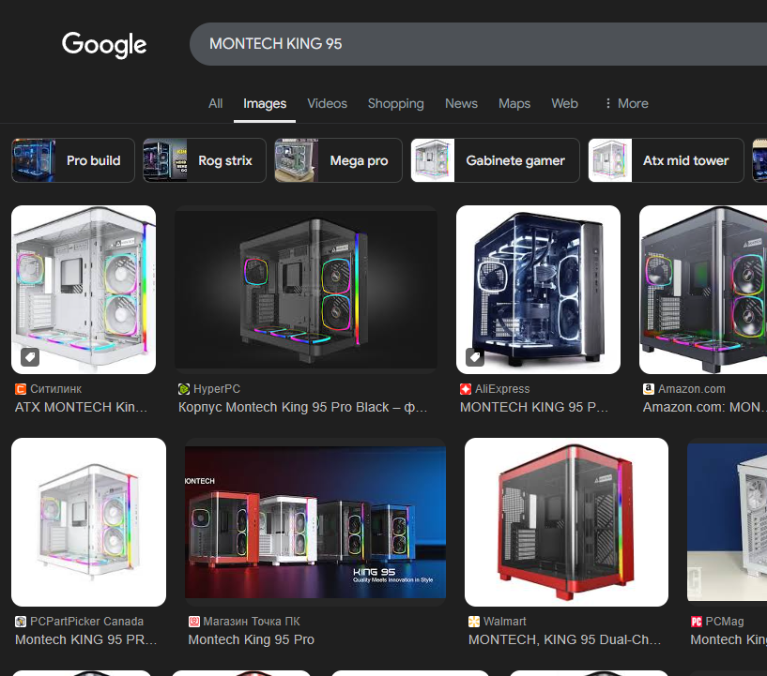Screen dimensions: 767x676
Task: Apply the Mega pro filter chip
Action: point(338,160)
